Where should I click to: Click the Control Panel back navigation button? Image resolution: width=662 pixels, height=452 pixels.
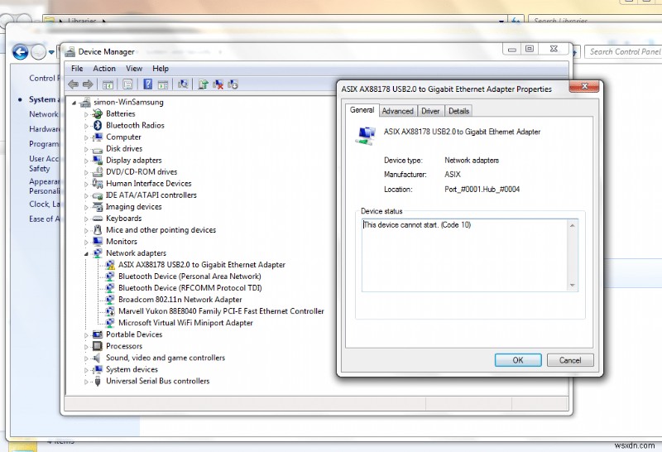coord(20,52)
